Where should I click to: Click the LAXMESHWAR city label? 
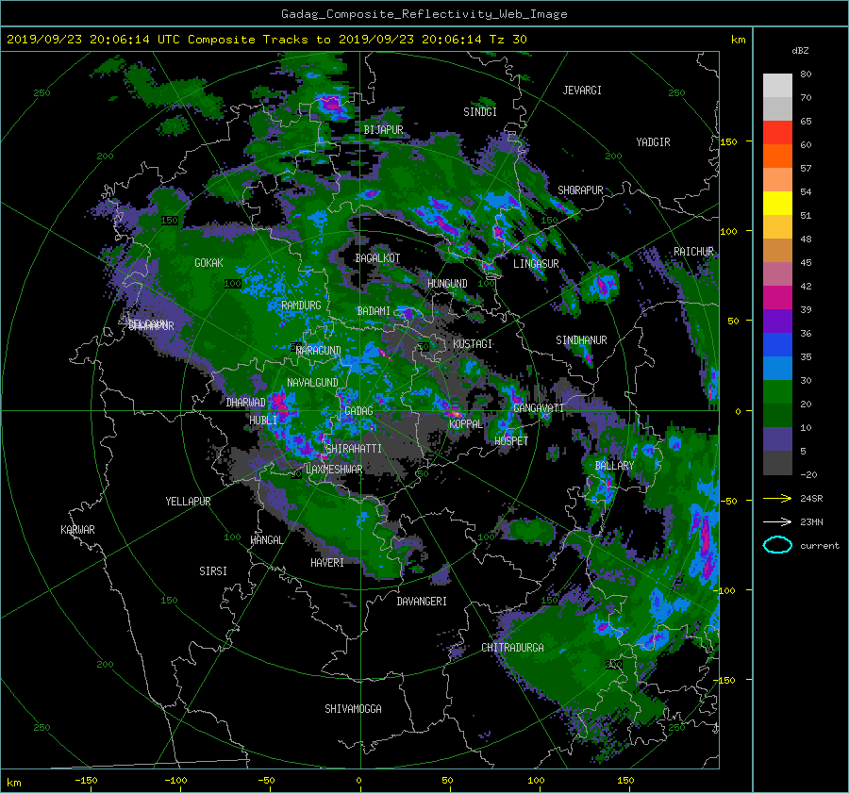(x=334, y=470)
